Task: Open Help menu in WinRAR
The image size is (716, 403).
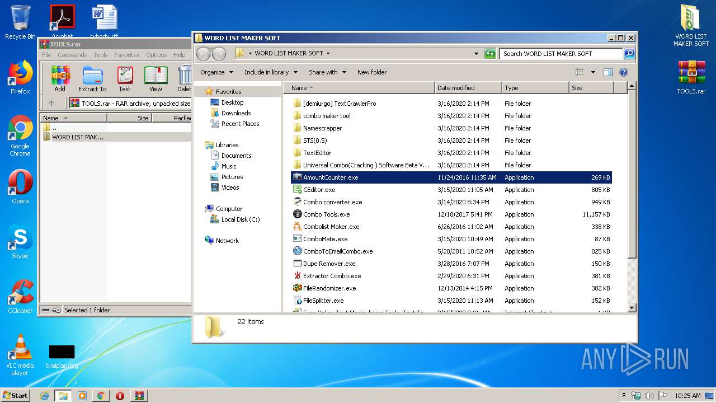Action: 179,55
